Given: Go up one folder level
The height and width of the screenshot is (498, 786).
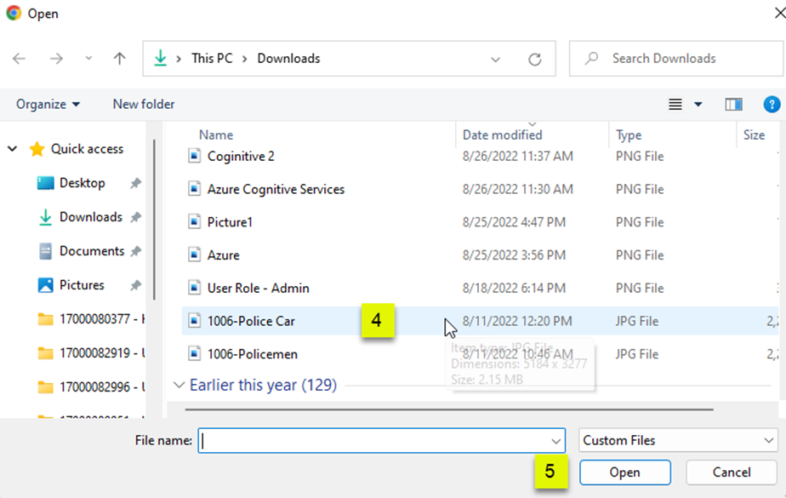Looking at the screenshot, I should (x=120, y=59).
